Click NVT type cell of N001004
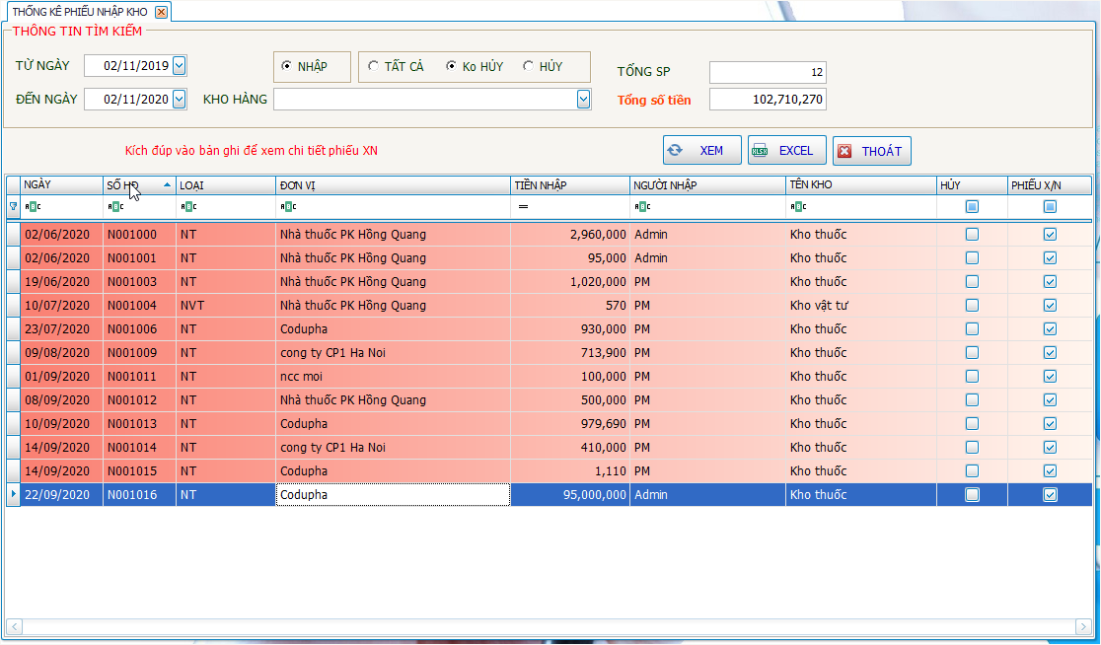 pos(225,306)
